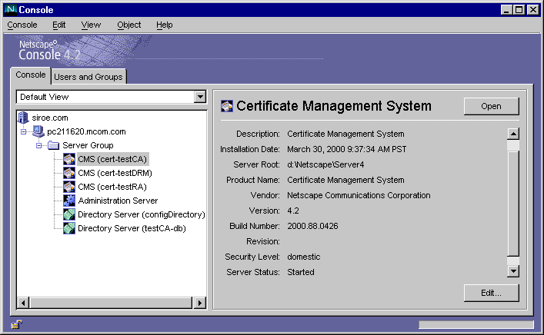The height and width of the screenshot is (335, 544).
Task: Click the Administration Server gear icon
Action: (x=69, y=201)
